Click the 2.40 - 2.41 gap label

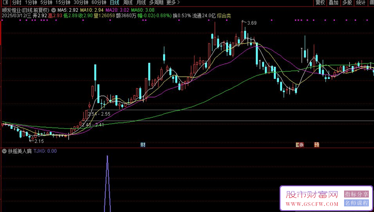93,125
